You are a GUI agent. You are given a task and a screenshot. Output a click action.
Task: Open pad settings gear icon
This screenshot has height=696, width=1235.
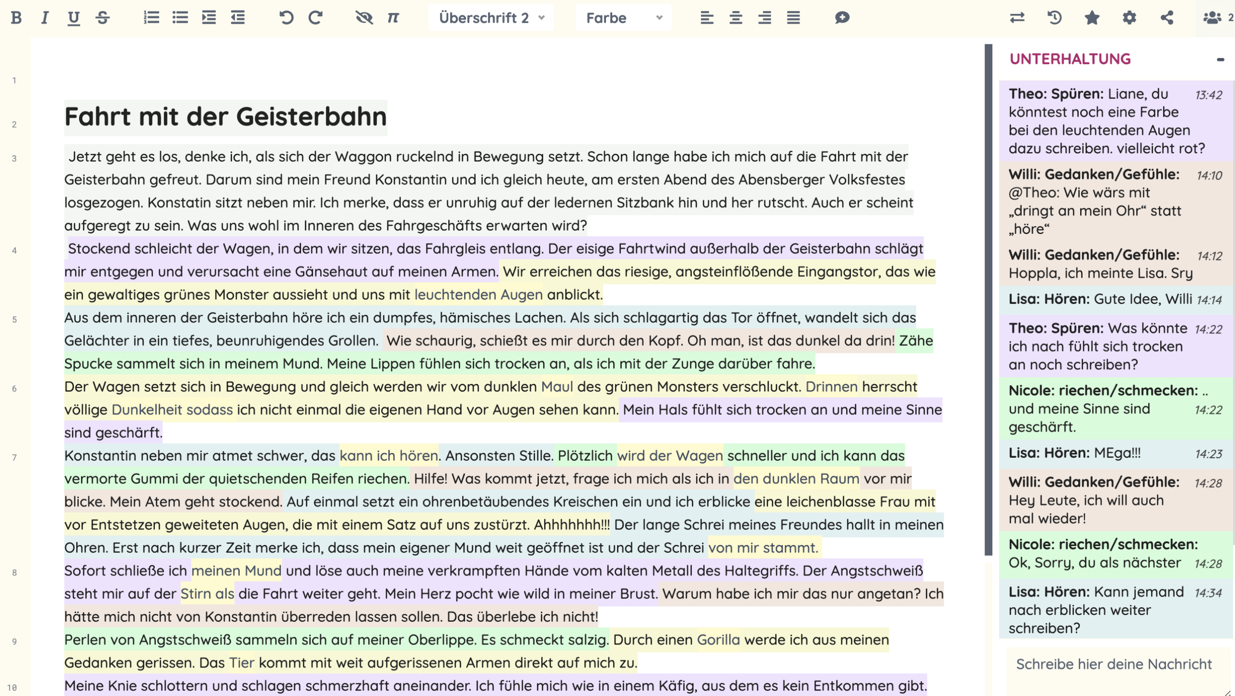tap(1129, 18)
